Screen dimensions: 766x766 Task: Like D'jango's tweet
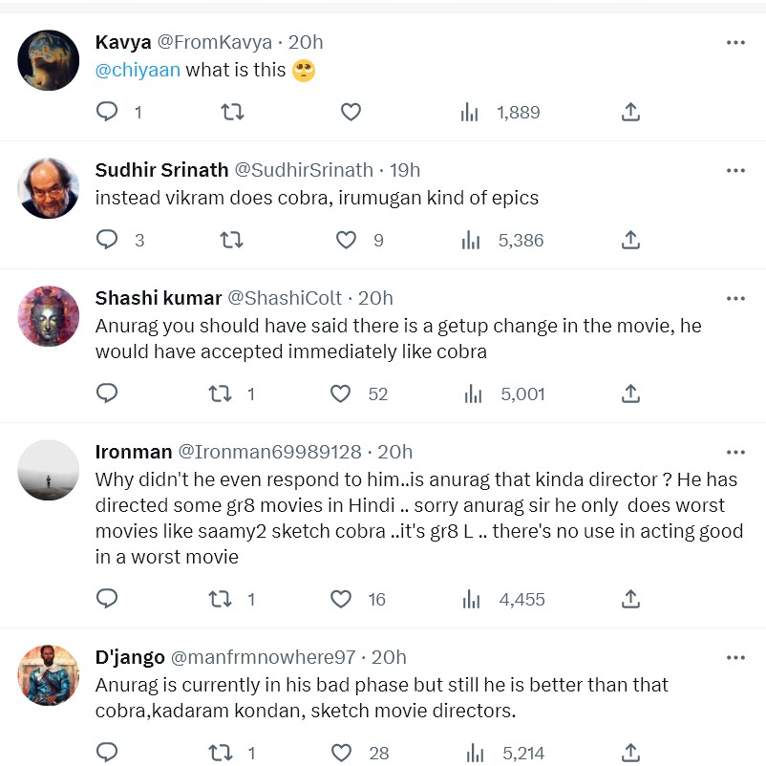coord(341,753)
